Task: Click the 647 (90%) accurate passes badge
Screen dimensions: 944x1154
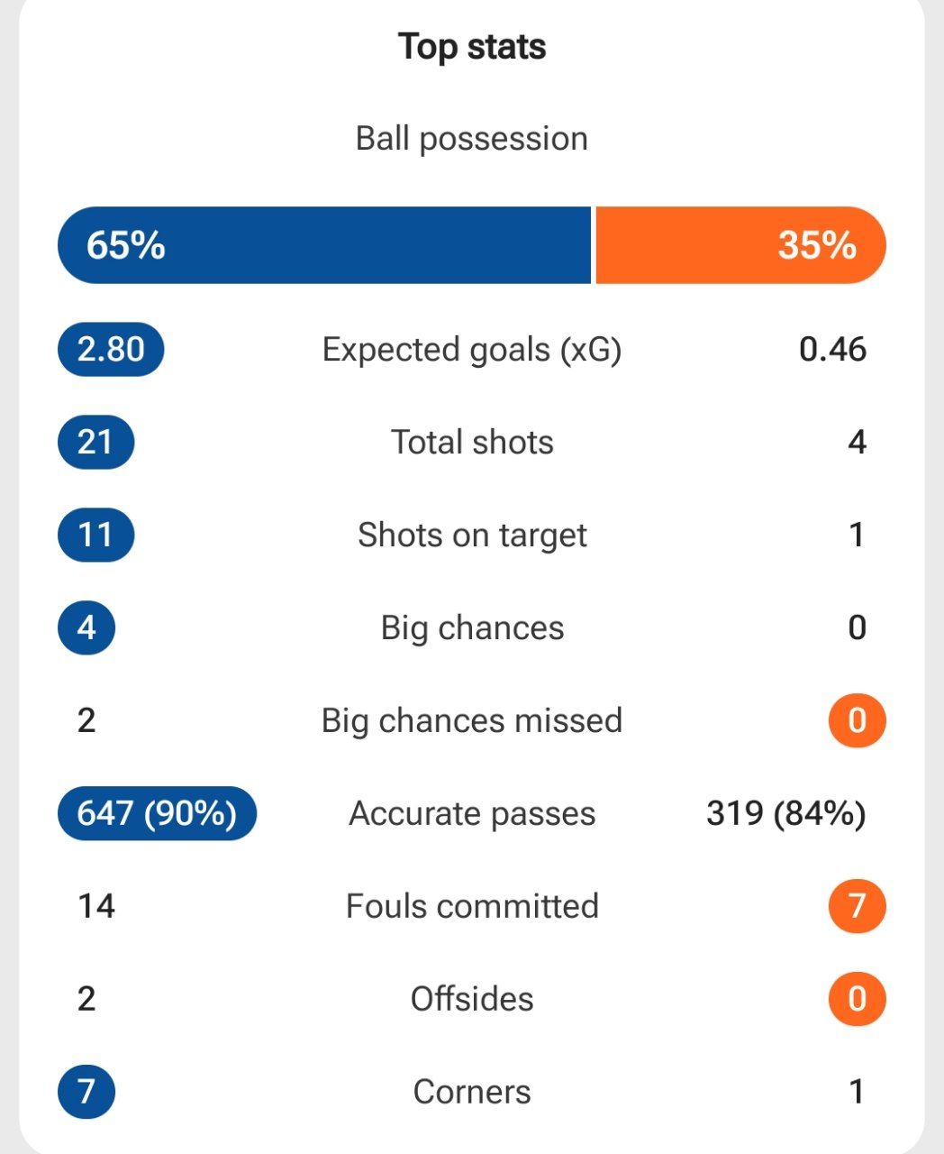Action: [x=157, y=813]
